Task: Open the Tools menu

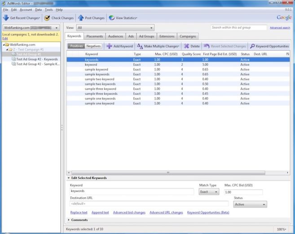Action: point(49,9)
